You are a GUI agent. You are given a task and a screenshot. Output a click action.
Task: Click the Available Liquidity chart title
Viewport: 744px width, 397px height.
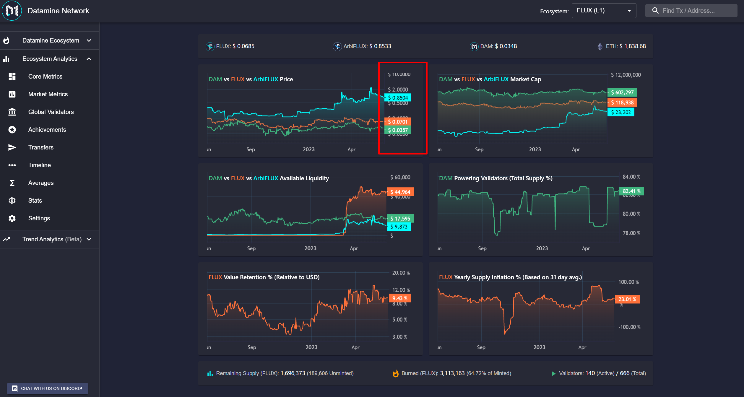click(269, 178)
